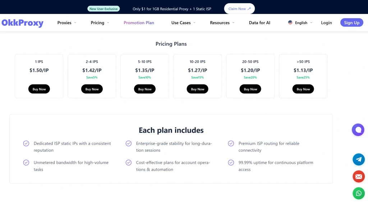Click the Claim Now banner button

239,9
